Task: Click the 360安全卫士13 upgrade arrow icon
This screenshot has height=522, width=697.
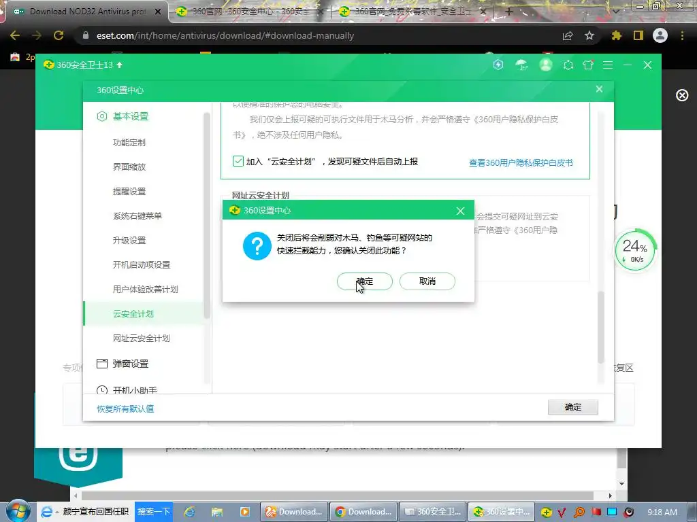Action: [120, 65]
